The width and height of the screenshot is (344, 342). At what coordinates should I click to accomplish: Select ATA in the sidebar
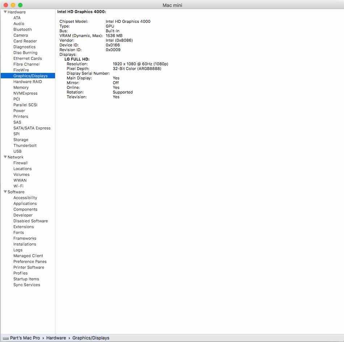pyautogui.click(x=17, y=18)
